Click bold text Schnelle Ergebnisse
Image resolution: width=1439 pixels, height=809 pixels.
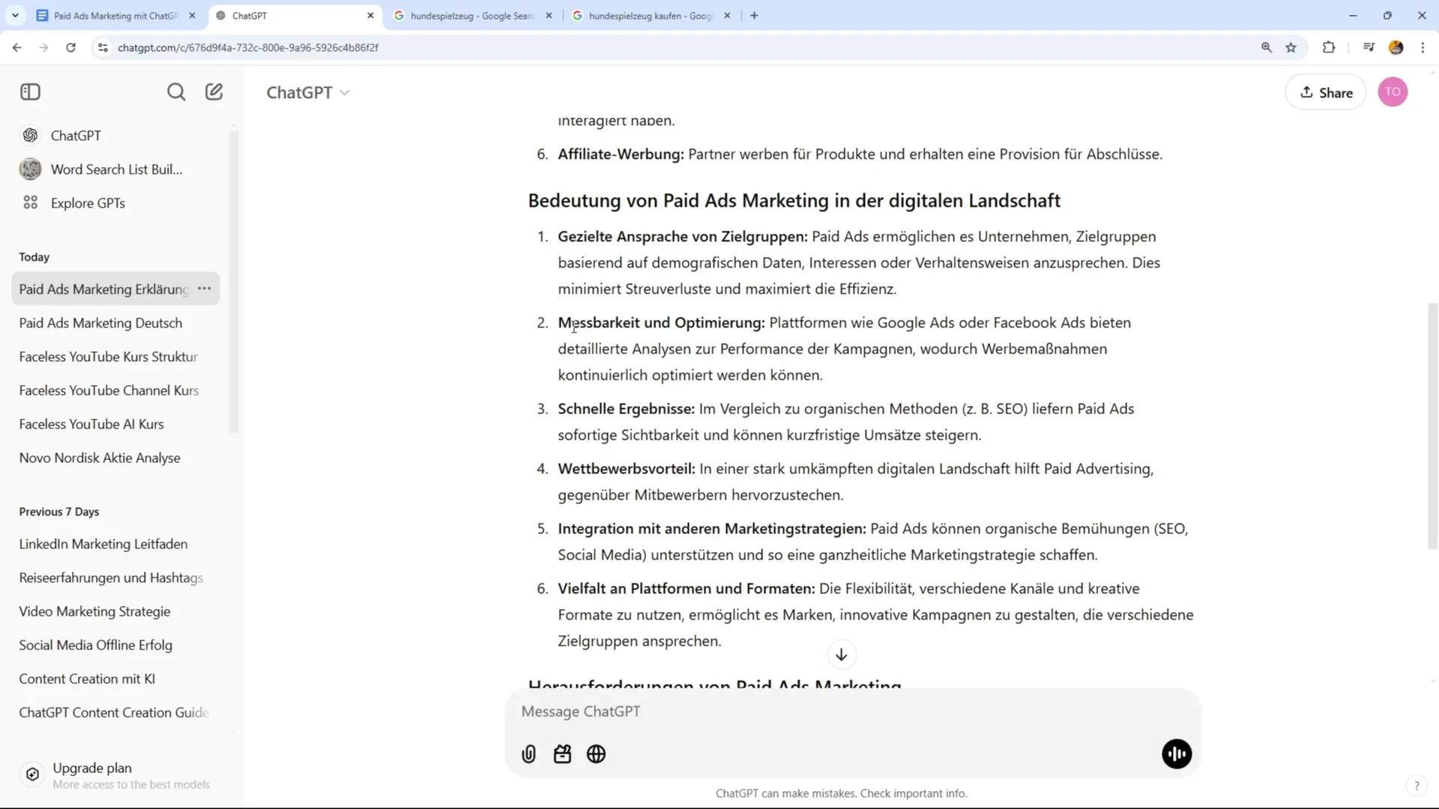pyautogui.click(x=626, y=409)
